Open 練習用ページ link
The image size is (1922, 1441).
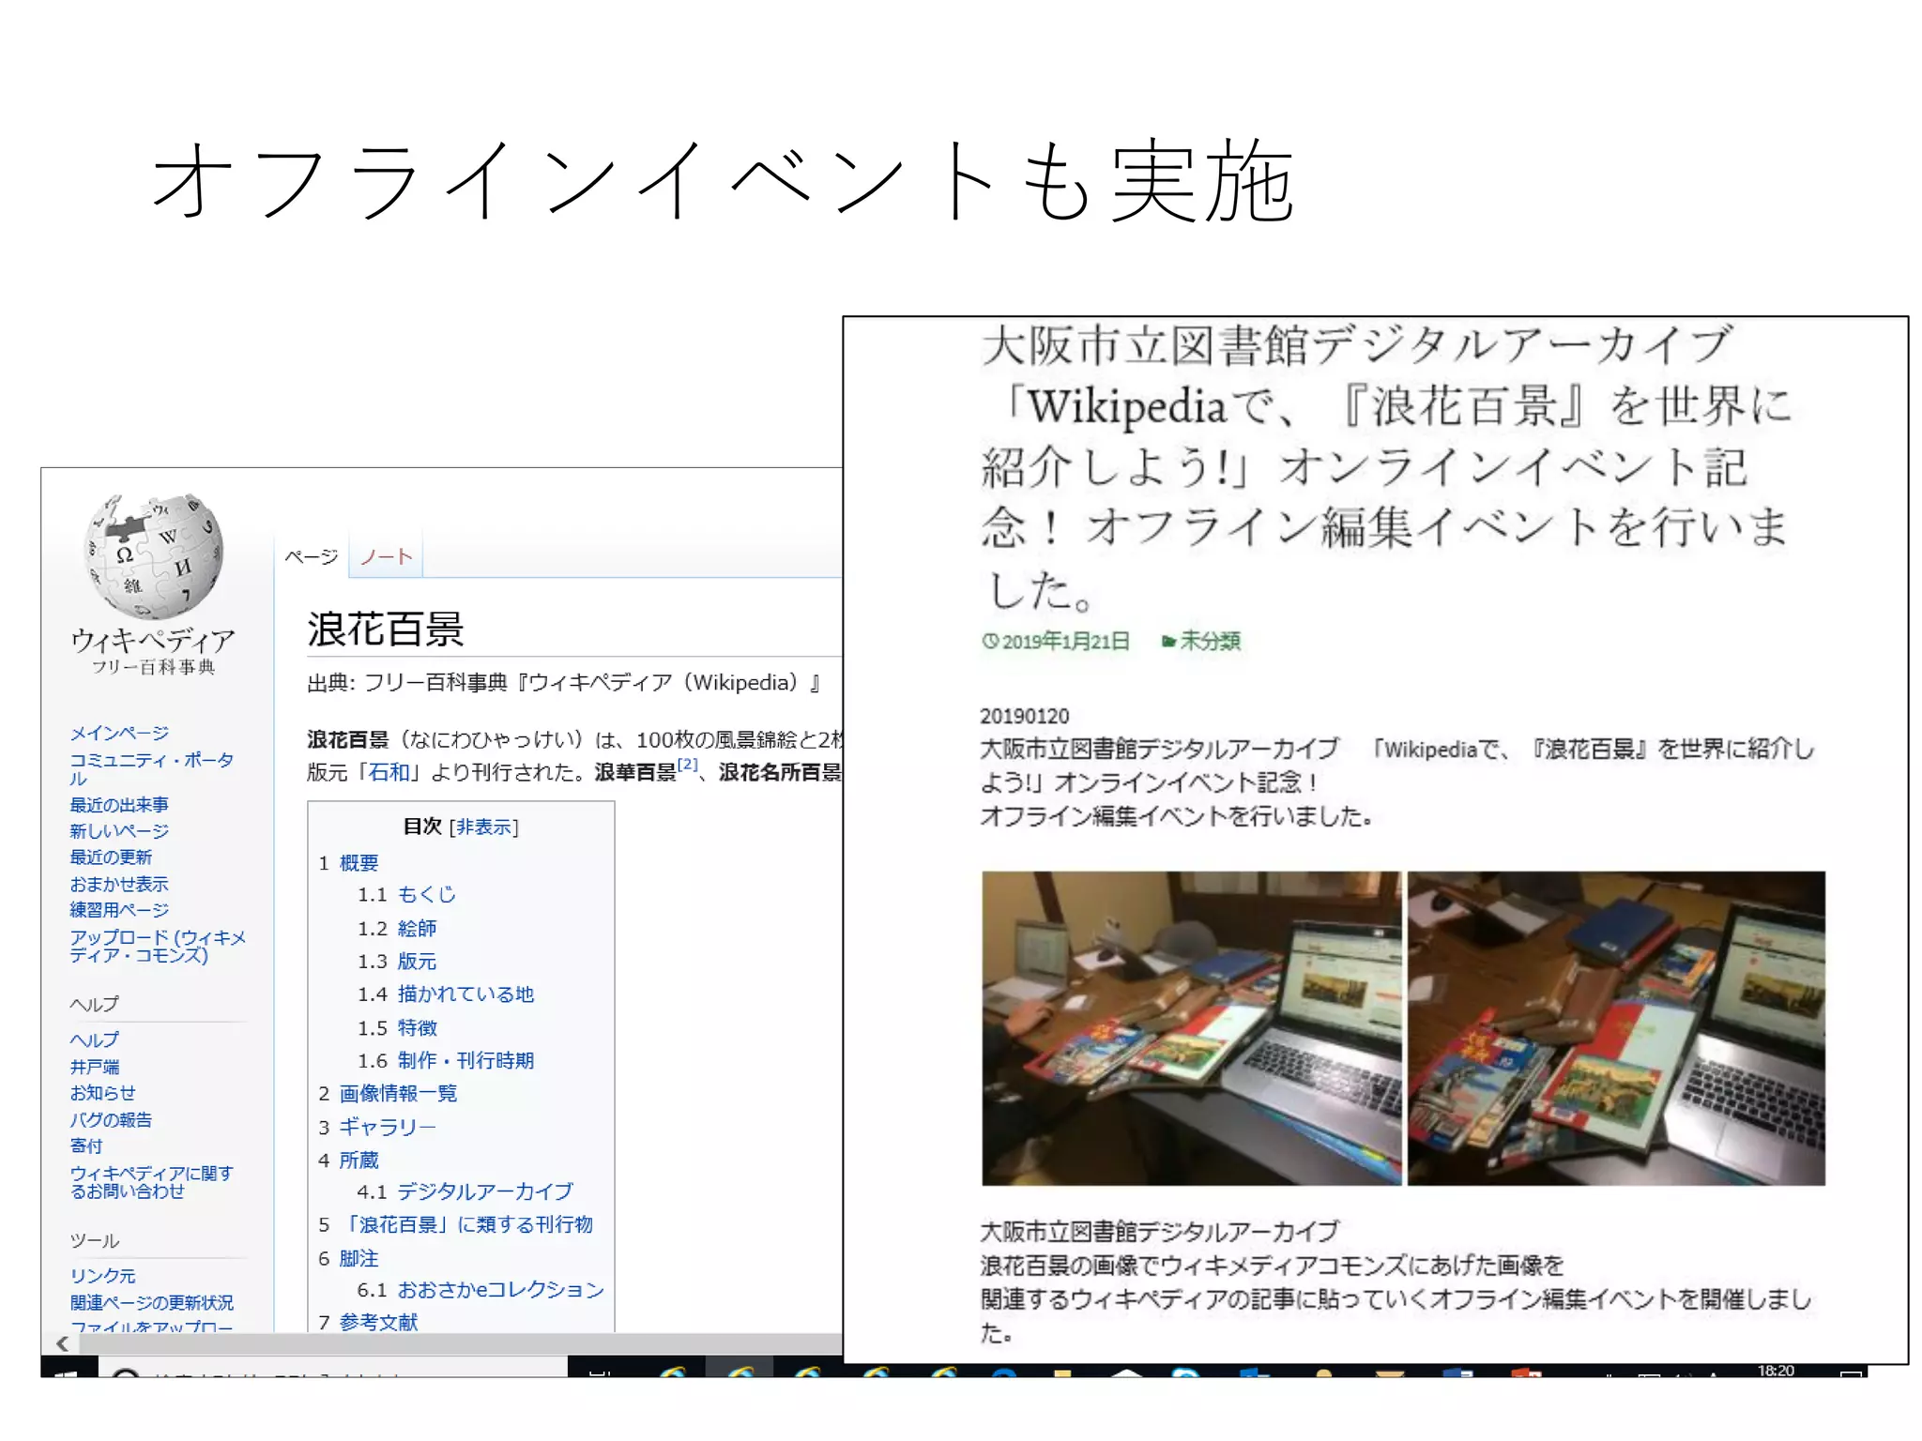[119, 909]
